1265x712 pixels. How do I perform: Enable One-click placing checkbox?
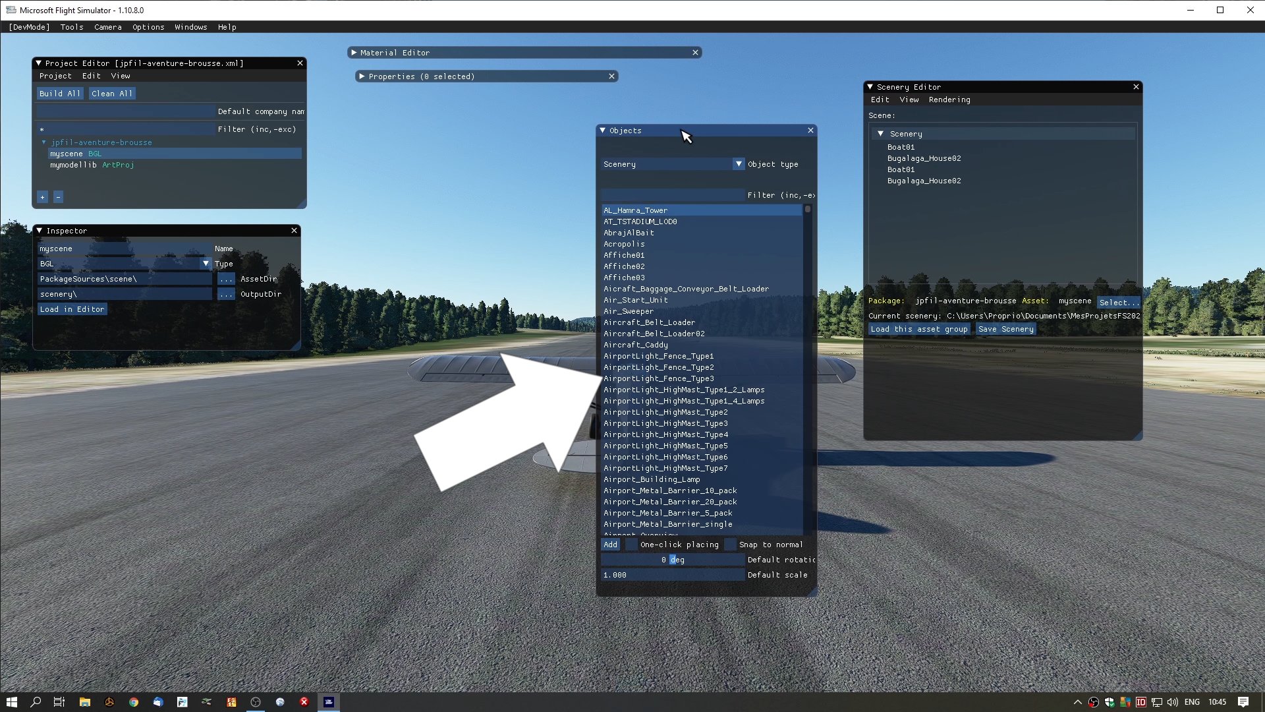pos(631,545)
